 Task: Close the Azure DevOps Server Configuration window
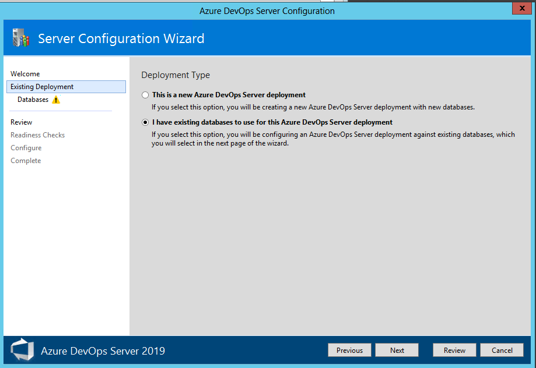(521, 8)
